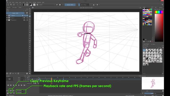Screen dimensions: 170x96
Task: Toggle vertical mirror tool
Action: point(97,5)
